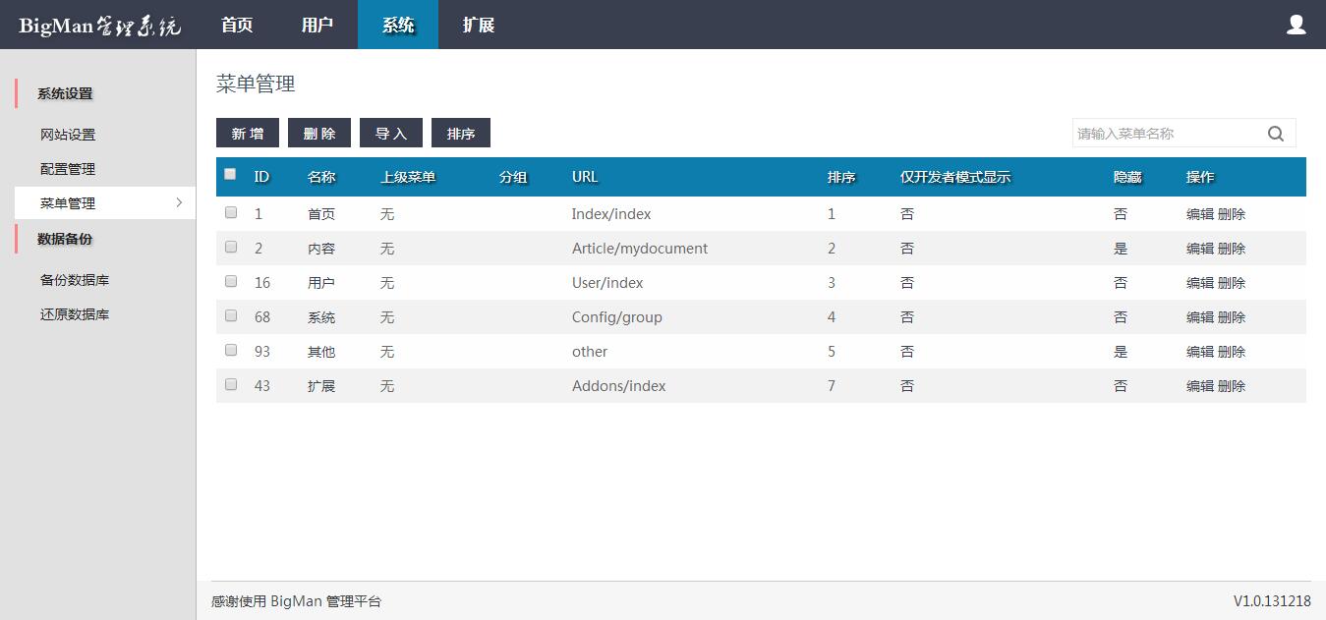Click the BigMan管理系统 logo
Screen dimensions: 1326x620
pos(99,26)
